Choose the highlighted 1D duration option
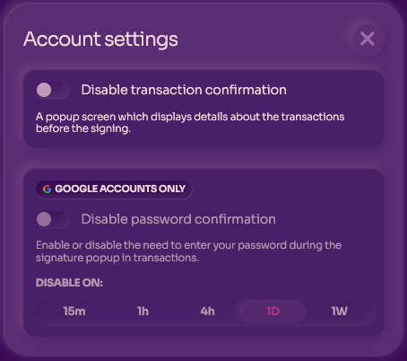The height and width of the screenshot is (361, 407). [273, 312]
